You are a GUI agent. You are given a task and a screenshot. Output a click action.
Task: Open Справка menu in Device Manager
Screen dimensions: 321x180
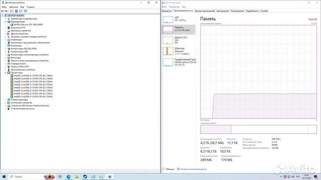[x=30, y=7]
